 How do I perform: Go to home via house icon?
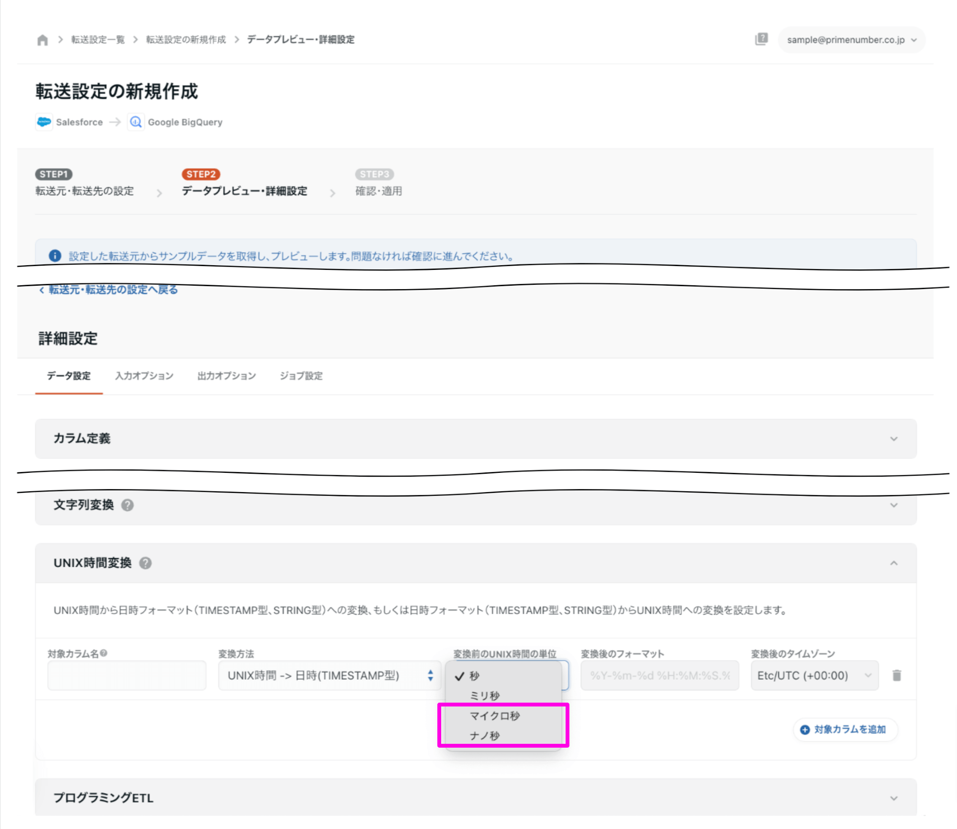[x=43, y=40]
